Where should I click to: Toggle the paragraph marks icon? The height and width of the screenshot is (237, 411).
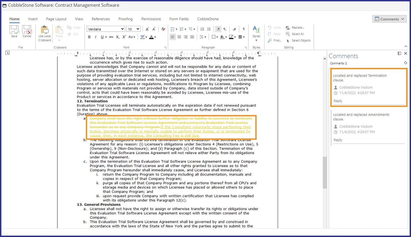(244, 29)
